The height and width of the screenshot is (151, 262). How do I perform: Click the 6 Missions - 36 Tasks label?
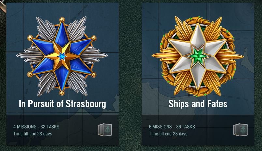click(x=172, y=127)
